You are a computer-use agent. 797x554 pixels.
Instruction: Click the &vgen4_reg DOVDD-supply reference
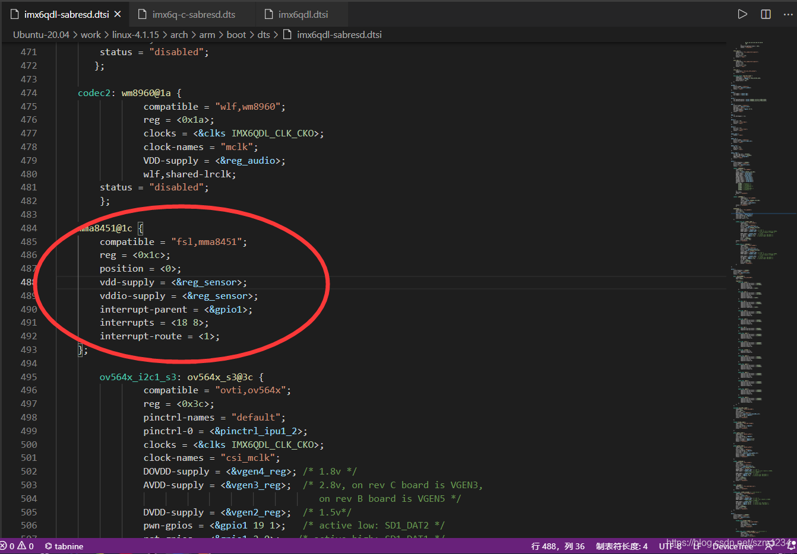(258, 472)
